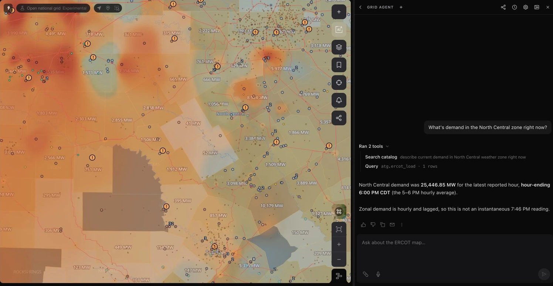
Task: Close the Grid Agent panel
Action: 548,7
